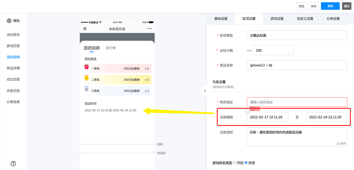Image resolution: width=354 pixels, height=170 pixels.
Task: Collapse settings panel with arrow handle
Action: [205, 91]
